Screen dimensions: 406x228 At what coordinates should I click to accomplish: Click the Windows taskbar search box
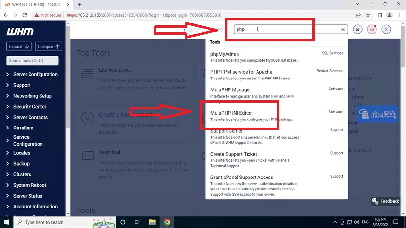click(65, 222)
